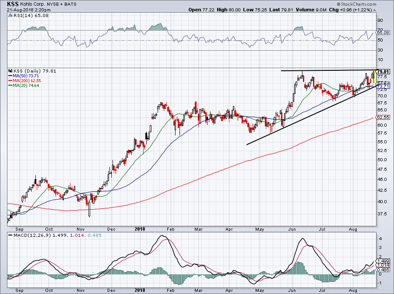Viewport: 394px width, 294px height.
Task: Click the 'Chg +0.96 (+1.22%)' value
Action: click(x=350, y=10)
